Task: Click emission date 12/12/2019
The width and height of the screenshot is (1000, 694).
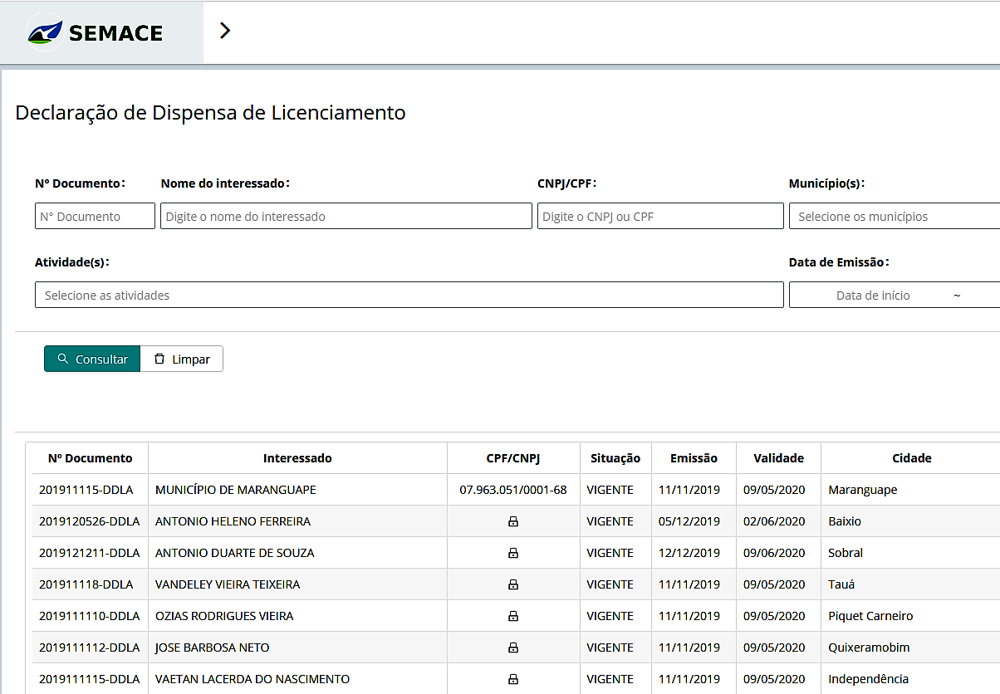Action: point(689,553)
